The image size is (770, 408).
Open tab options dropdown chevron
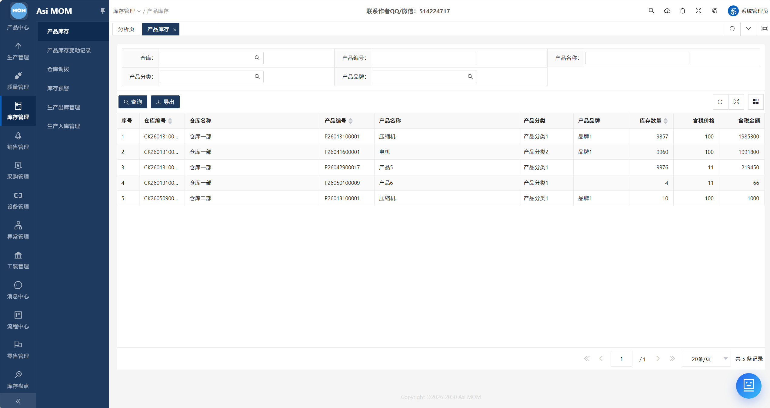tap(748, 29)
